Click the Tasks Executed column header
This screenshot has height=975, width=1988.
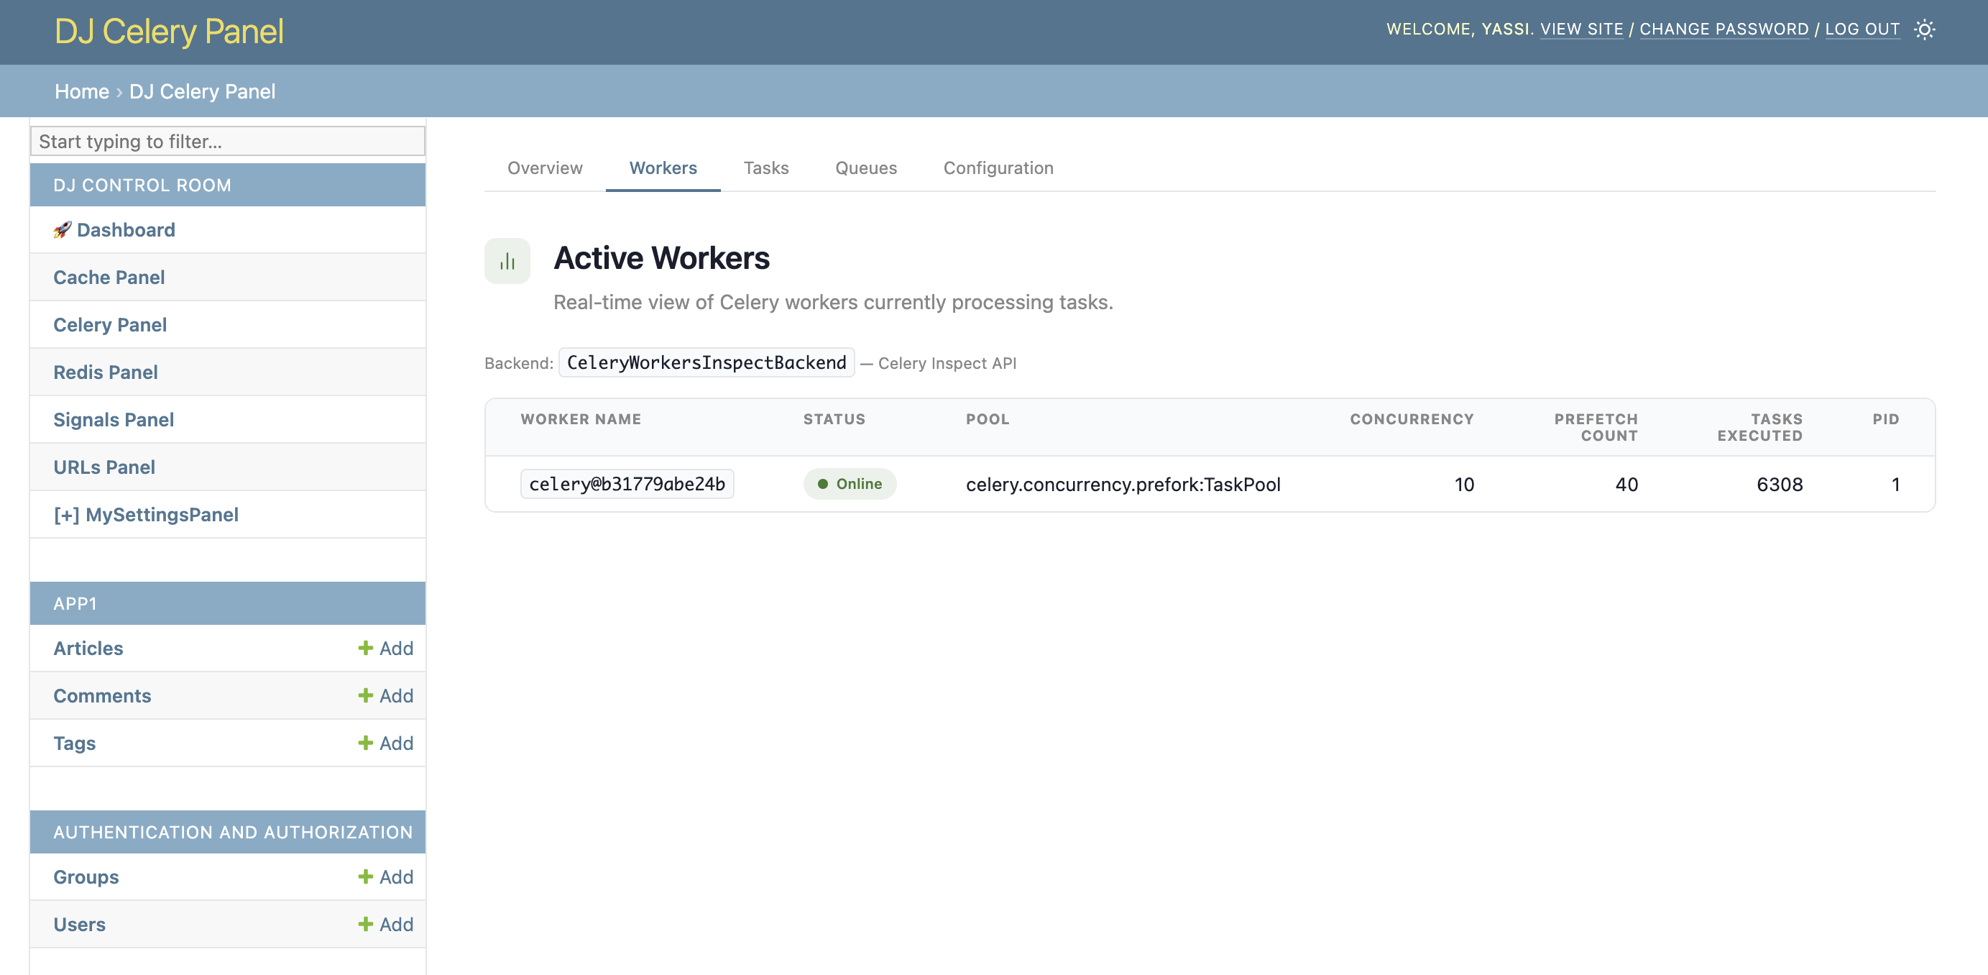1759,427
